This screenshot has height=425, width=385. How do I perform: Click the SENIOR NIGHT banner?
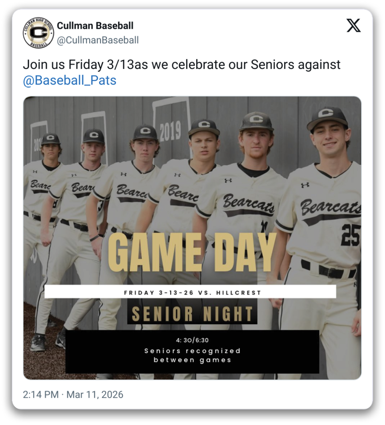(x=192, y=314)
